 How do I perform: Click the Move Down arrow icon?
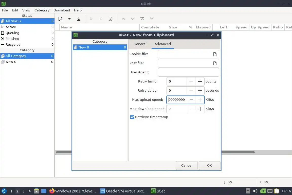click(133, 19)
